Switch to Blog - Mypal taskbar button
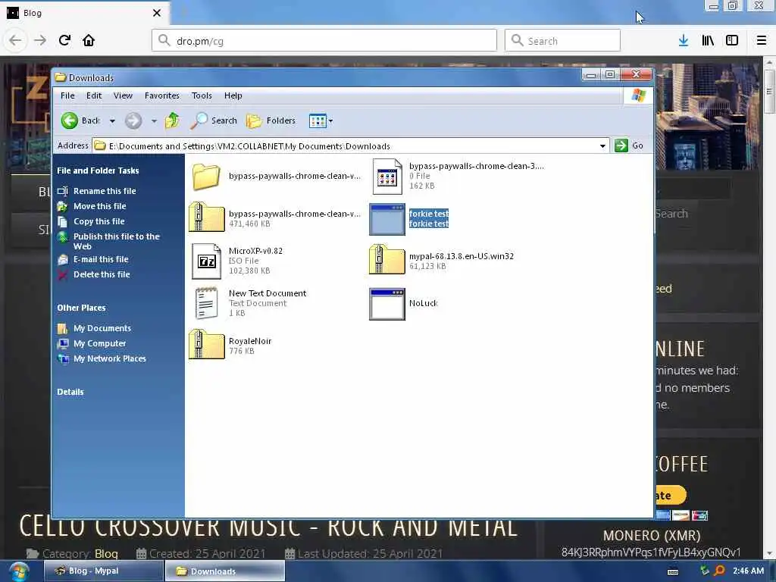 (x=103, y=571)
